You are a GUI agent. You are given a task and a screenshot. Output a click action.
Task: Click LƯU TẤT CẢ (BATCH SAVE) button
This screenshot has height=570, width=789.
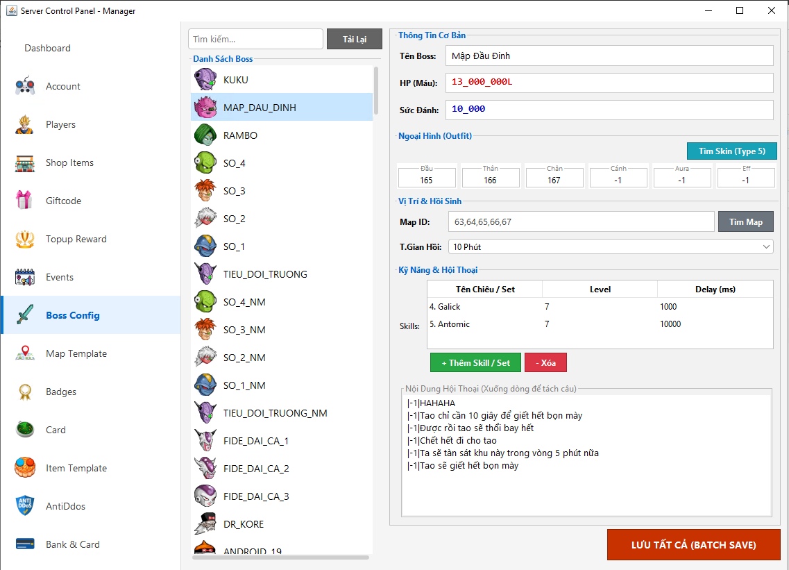(693, 545)
